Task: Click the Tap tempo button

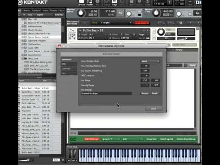Action: tap(121, 13)
